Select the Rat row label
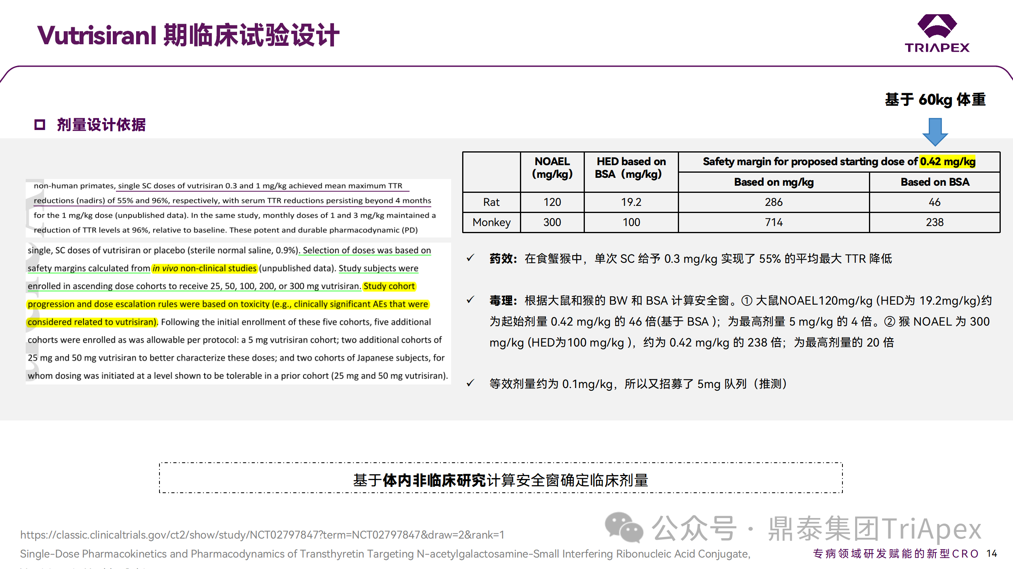The image size is (1013, 569). coord(491,202)
